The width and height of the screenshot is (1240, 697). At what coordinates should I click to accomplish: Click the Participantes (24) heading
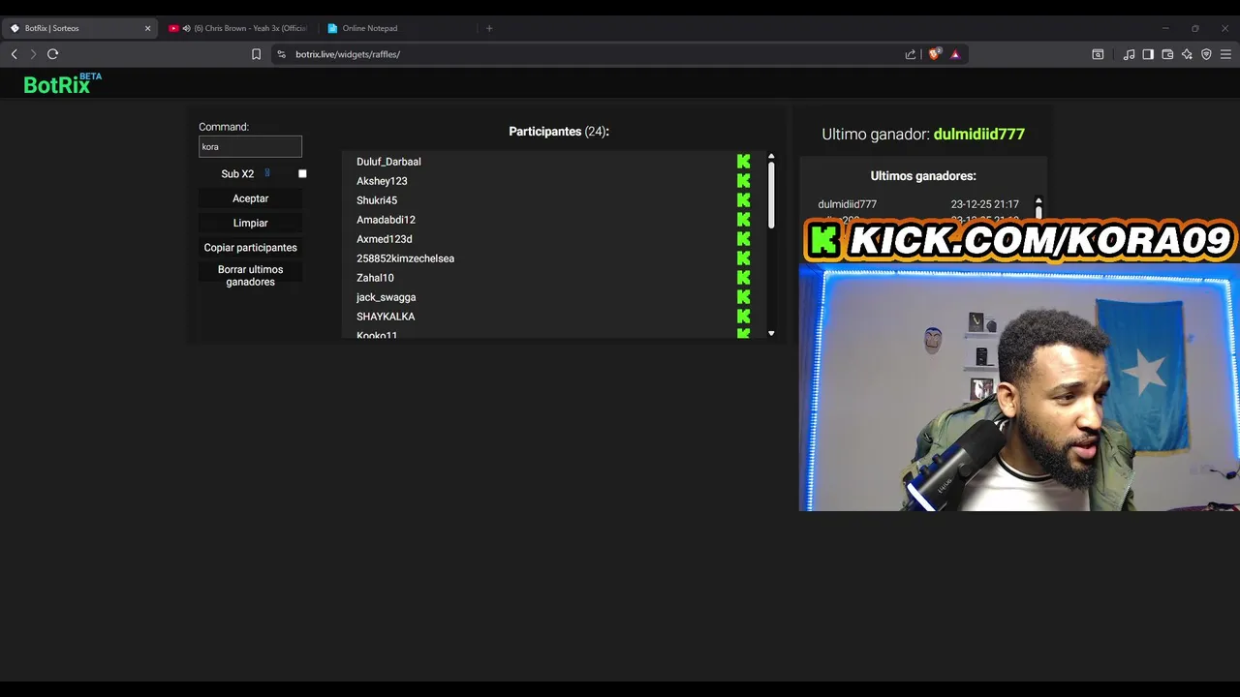[x=559, y=132]
